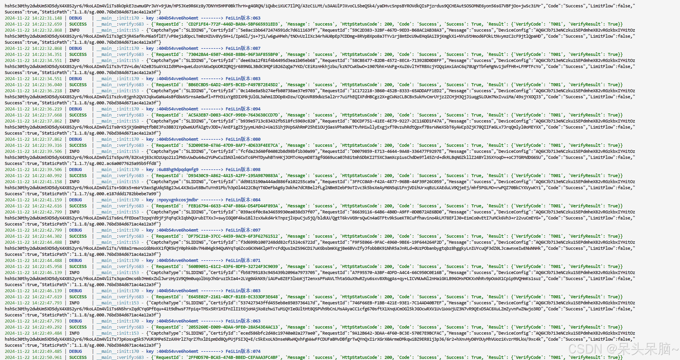Image resolution: width=680 pixels, height=360 pixels.
Task: Click RequestId CD2F1FE4-772F-446D-BA9A-5BF665931ED3
Action: coord(233,24)
